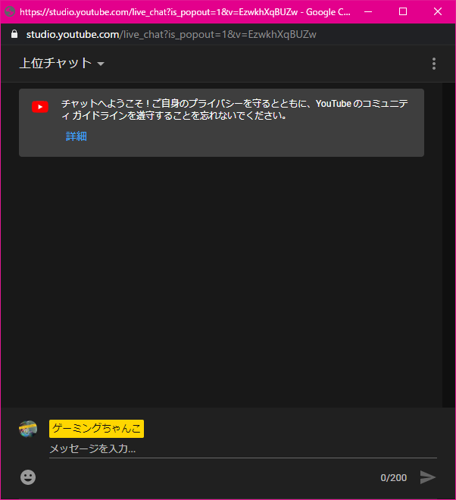Click the lock icon for site information
The width and height of the screenshot is (456, 500).
(14, 34)
